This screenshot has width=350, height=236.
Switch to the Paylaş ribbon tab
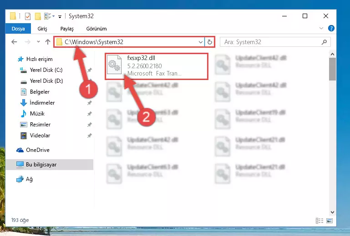[x=67, y=29]
